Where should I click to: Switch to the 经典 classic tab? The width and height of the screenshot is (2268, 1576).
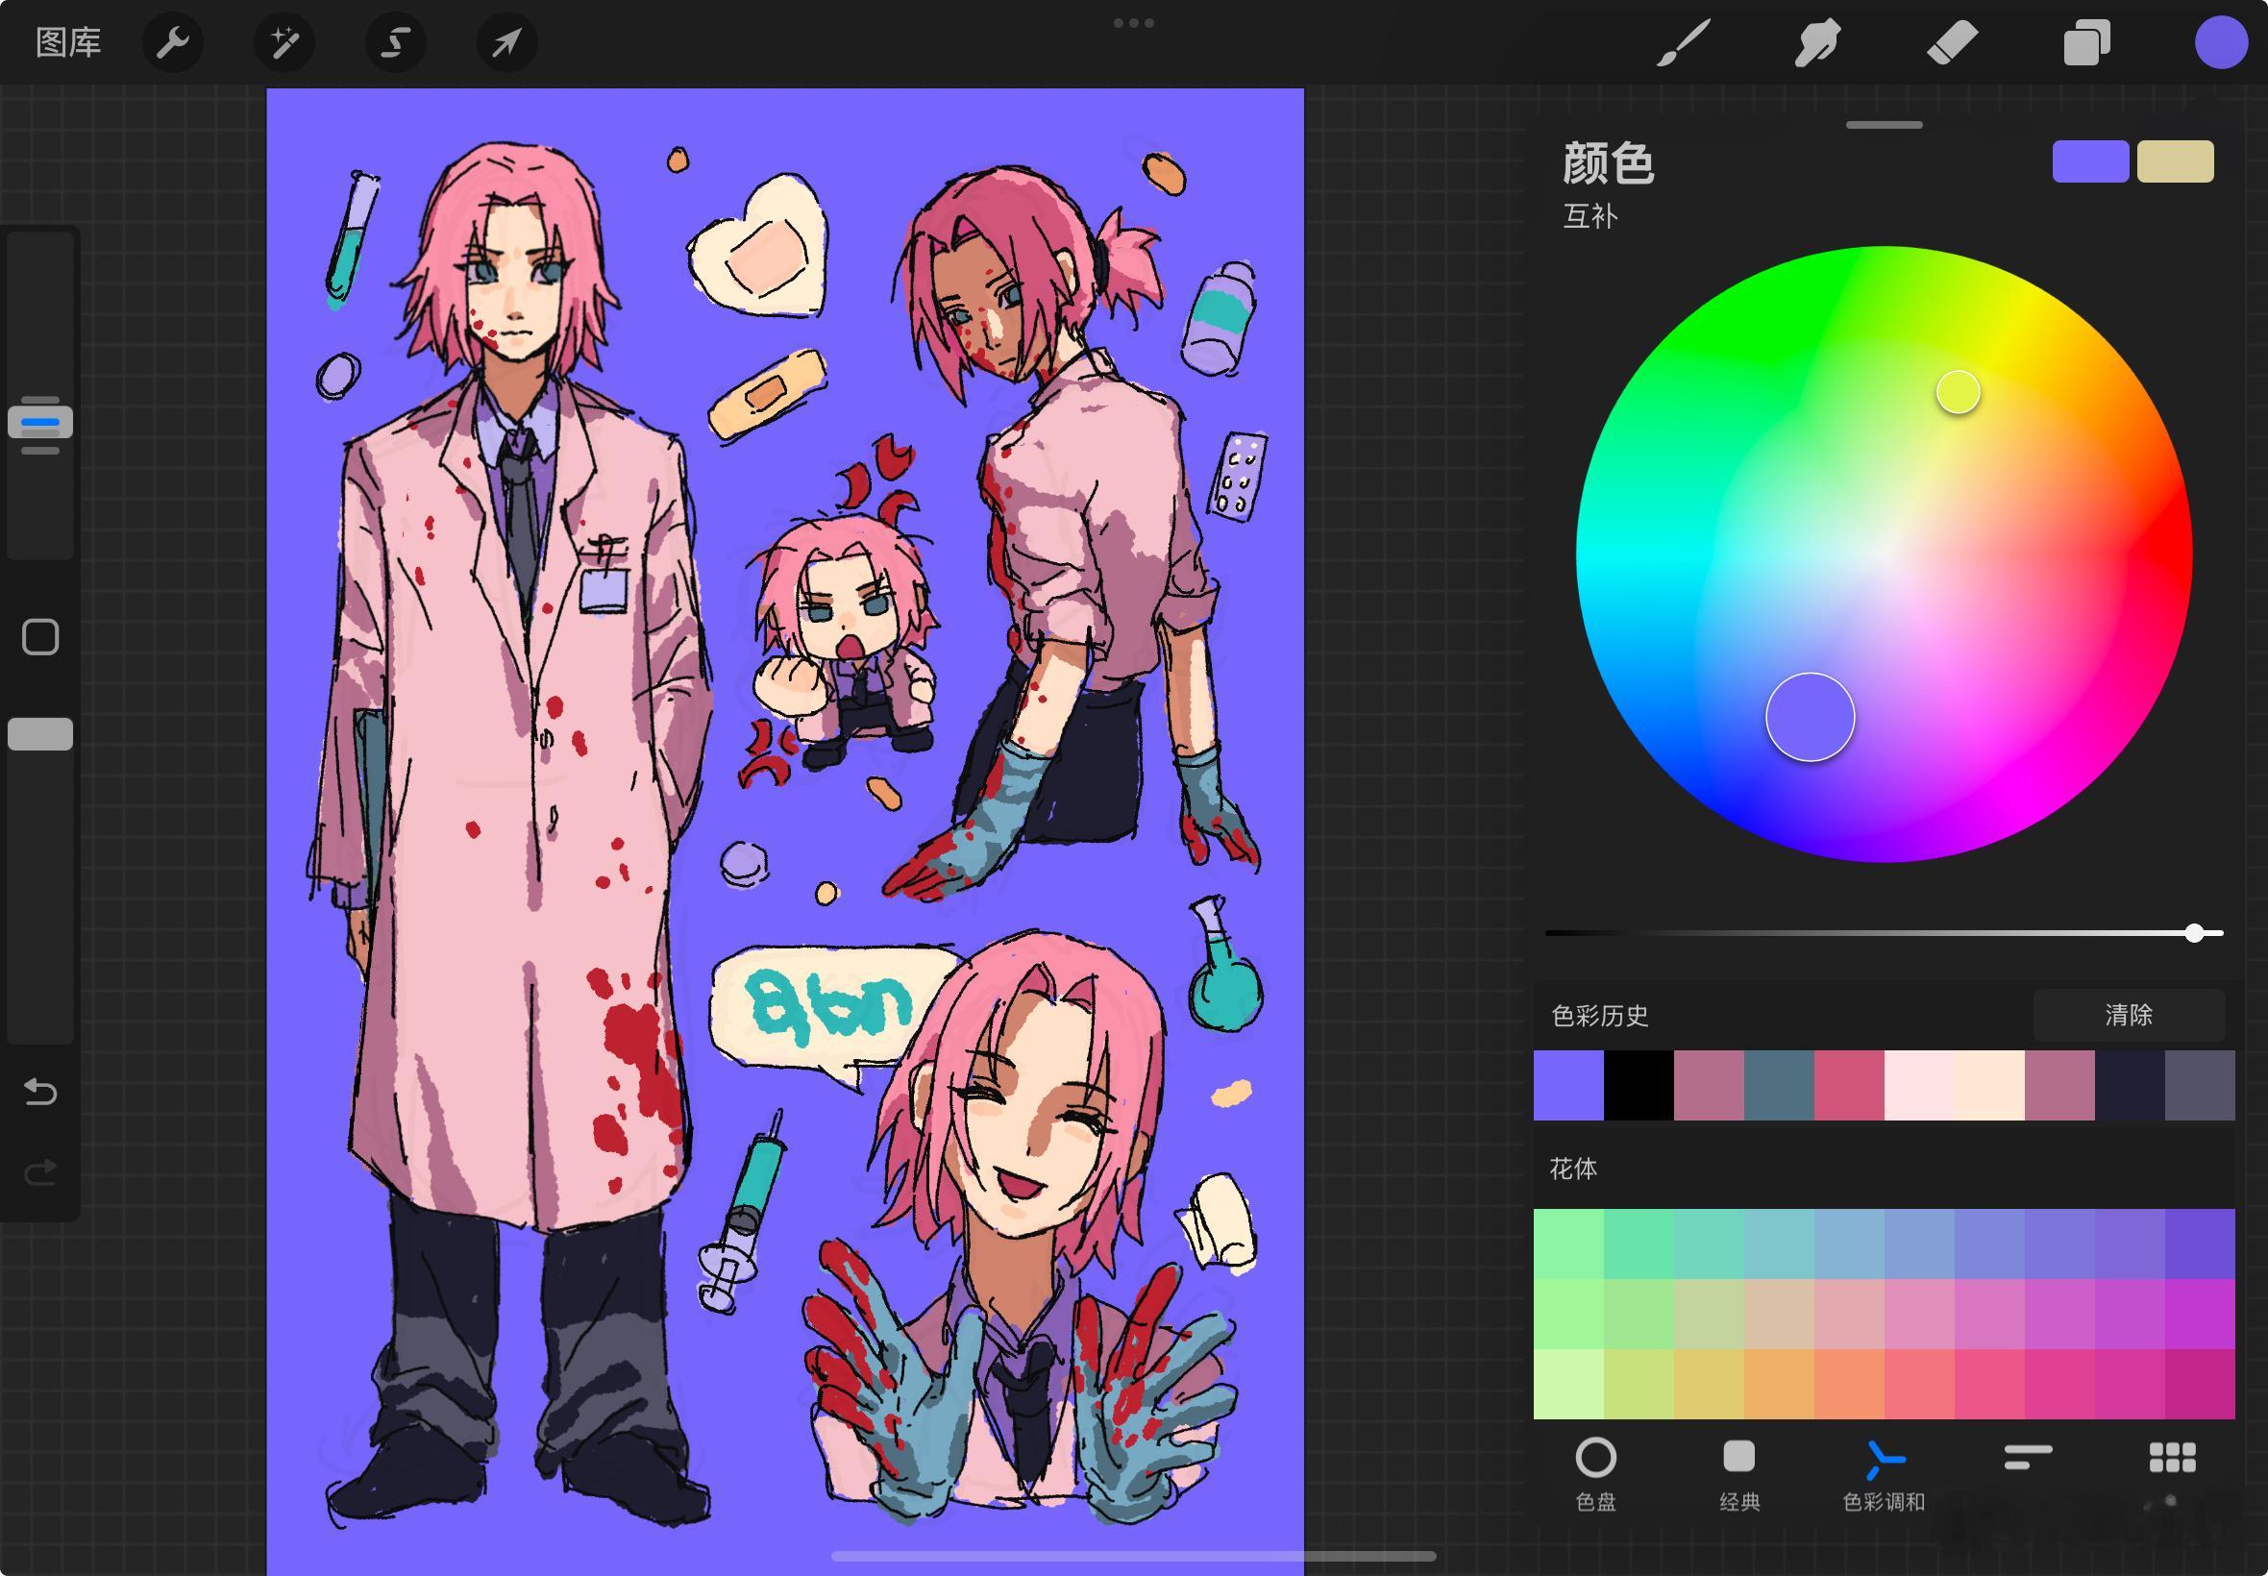(x=1738, y=1475)
